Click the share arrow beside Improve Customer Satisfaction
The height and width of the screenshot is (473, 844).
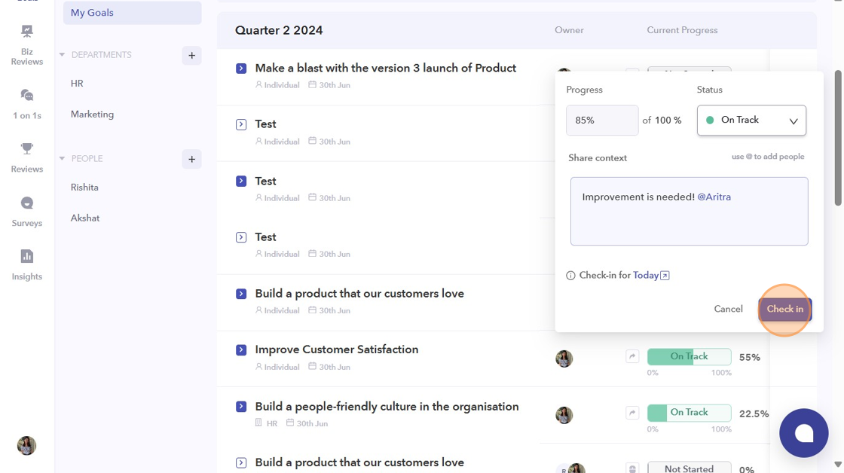point(632,357)
